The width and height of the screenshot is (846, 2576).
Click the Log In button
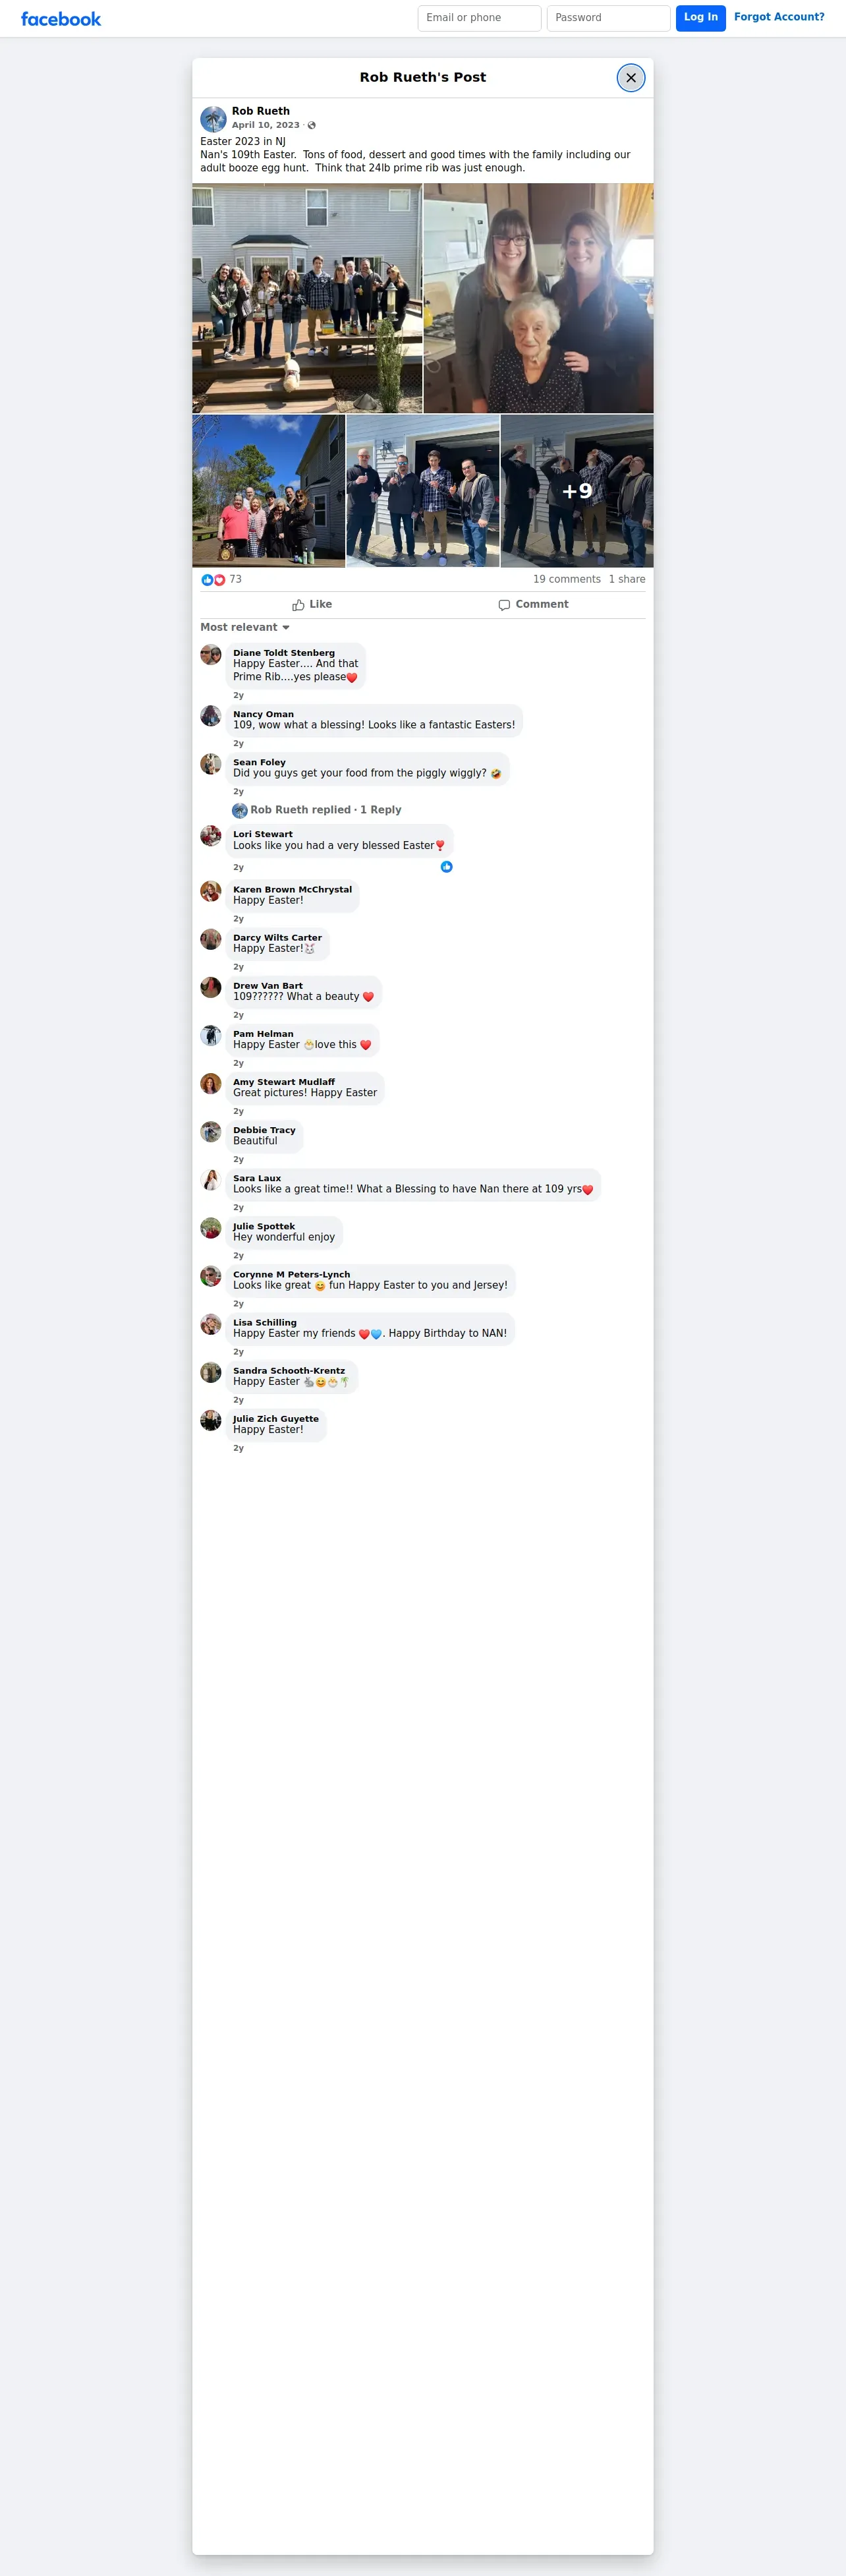tap(700, 18)
